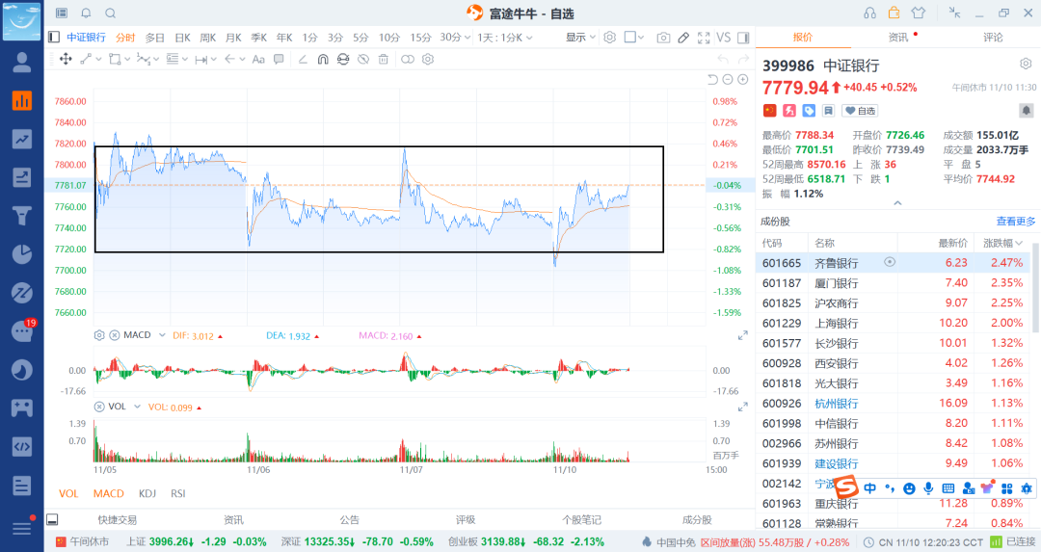Viewport: 1041px width, 552px height.
Task: Open the code brackets icon in sidebar
Action: [x=22, y=446]
